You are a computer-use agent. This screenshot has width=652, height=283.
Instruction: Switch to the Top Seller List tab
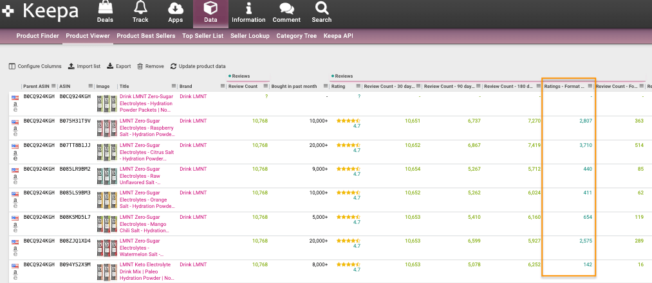[x=203, y=36]
